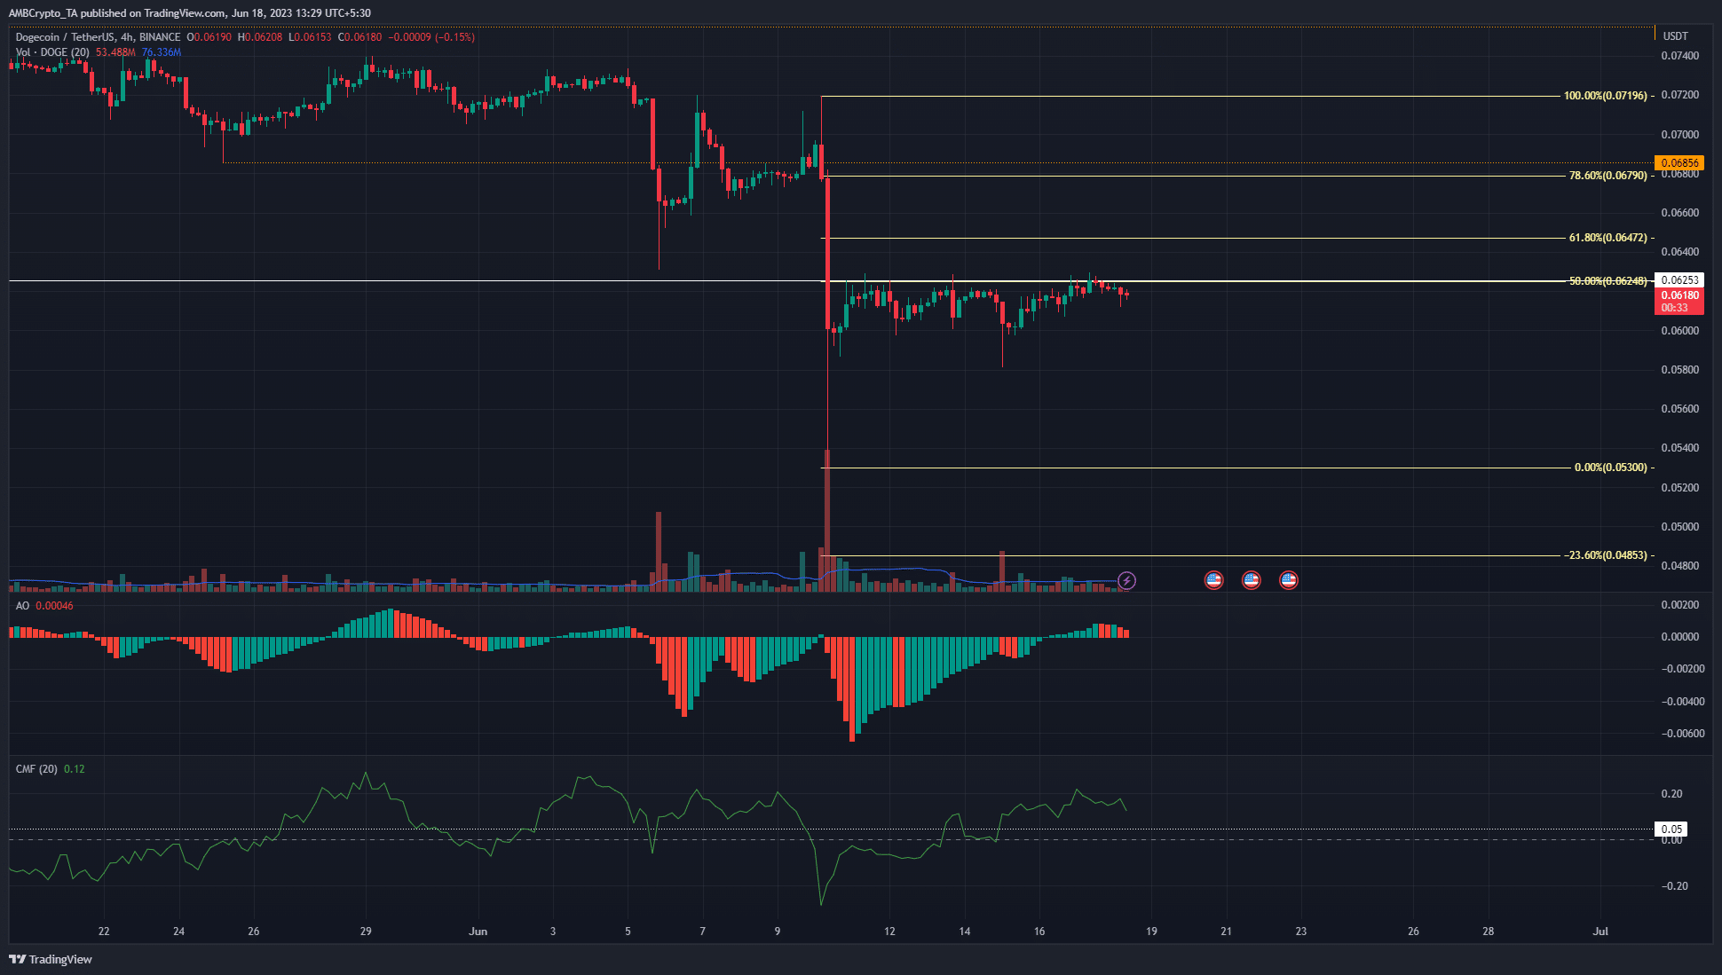Image resolution: width=1722 pixels, height=975 pixels.
Task: Click the time axis label 12
Action: pyautogui.click(x=889, y=932)
